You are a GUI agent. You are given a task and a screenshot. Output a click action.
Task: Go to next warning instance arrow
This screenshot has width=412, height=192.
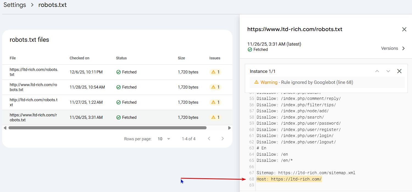pos(388,71)
